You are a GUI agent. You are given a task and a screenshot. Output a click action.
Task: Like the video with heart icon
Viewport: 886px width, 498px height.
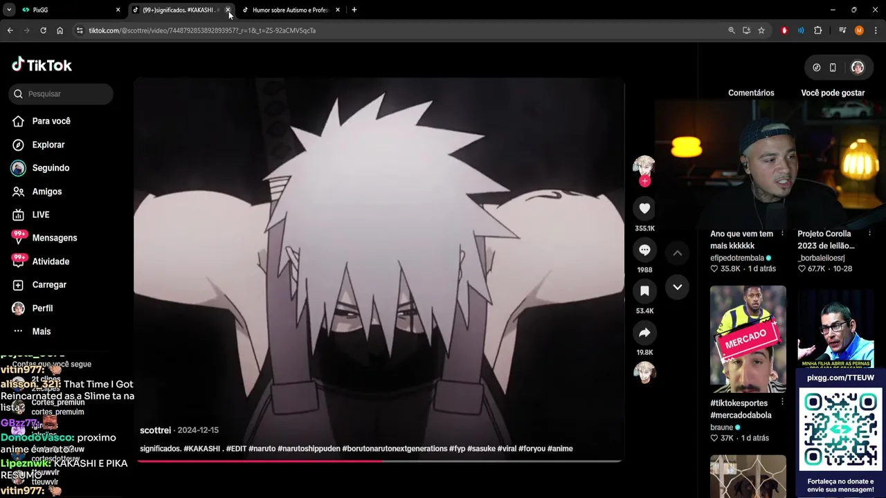point(644,208)
